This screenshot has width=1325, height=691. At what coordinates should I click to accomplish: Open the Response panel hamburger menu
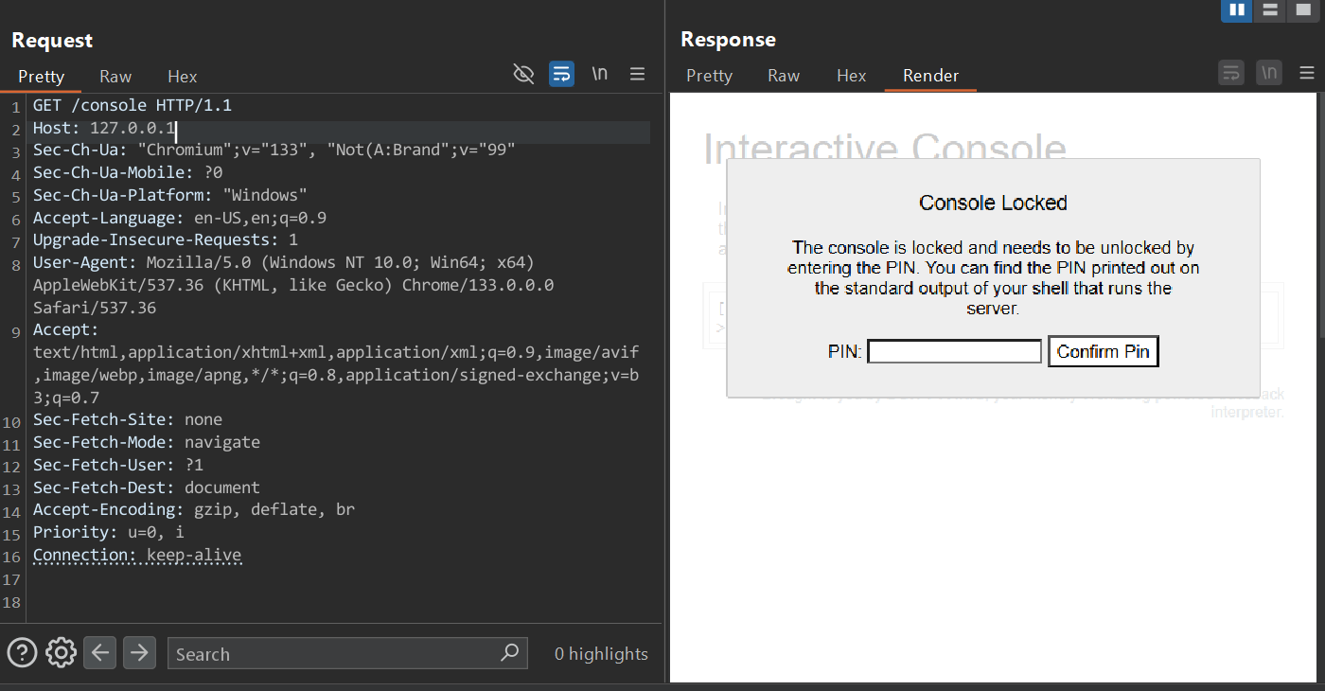(1307, 73)
